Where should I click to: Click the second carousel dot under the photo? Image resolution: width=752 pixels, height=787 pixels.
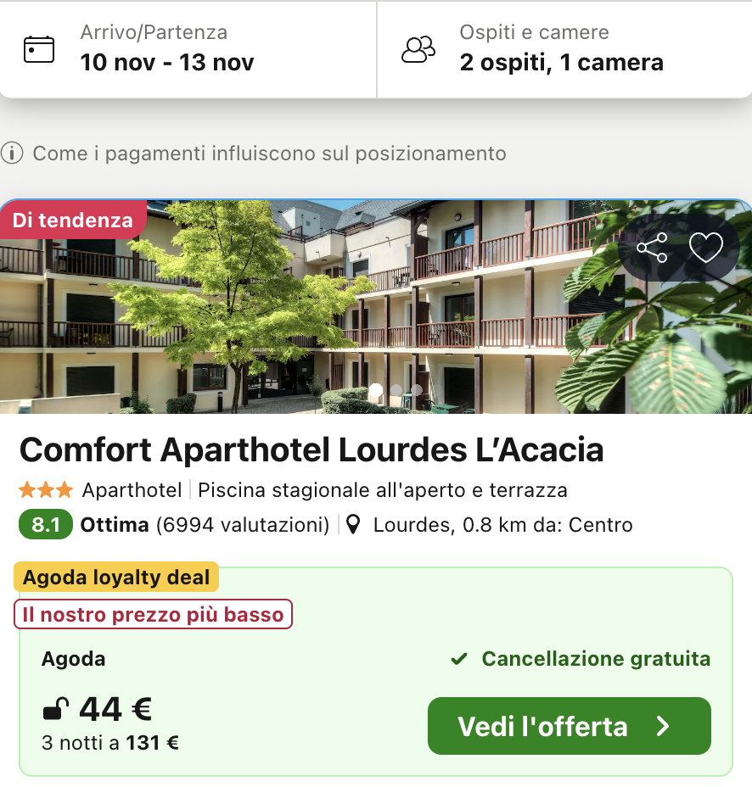[396, 392]
